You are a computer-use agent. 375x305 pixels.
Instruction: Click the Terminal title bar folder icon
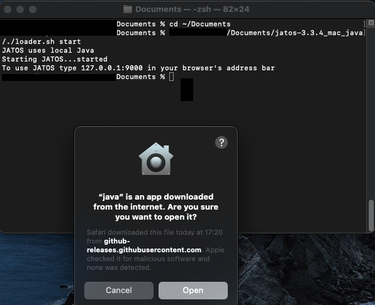tap(128, 9)
